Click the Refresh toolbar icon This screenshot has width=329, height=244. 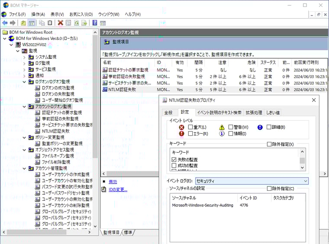click(77, 22)
